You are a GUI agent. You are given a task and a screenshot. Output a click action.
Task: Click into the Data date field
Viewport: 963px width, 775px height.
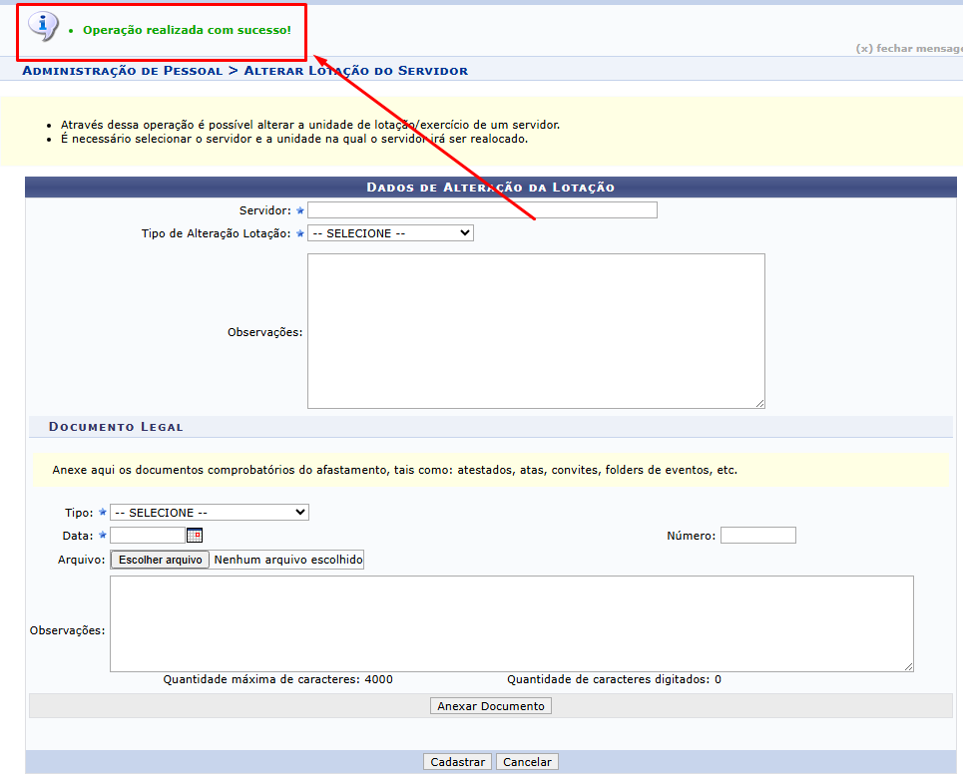[147, 536]
